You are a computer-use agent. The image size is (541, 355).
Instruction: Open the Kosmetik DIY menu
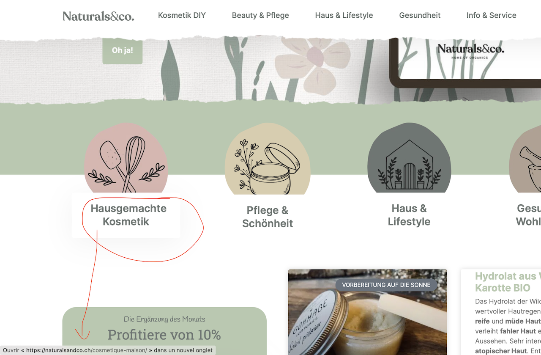(x=182, y=15)
